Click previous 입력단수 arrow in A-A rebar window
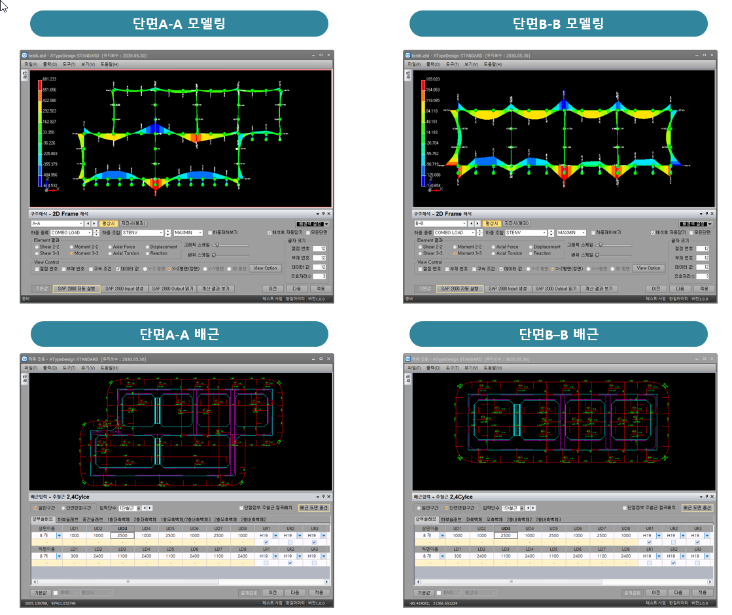 tap(145, 508)
